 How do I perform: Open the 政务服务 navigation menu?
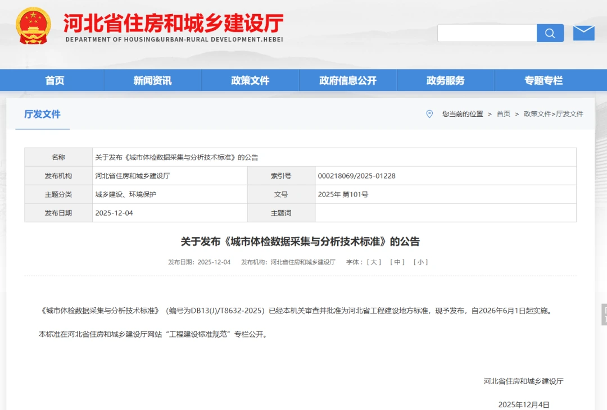click(446, 80)
